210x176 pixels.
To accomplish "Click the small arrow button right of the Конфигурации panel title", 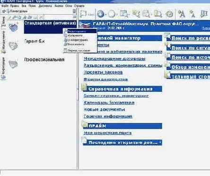I will coord(74,11).
